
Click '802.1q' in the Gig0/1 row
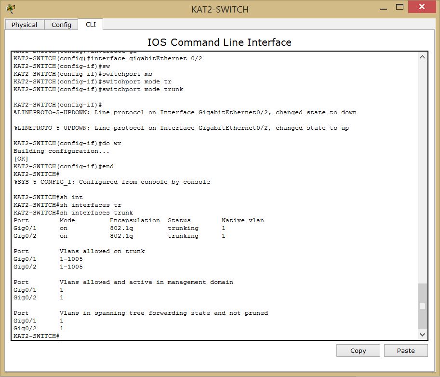pyautogui.click(x=121, y=228)
